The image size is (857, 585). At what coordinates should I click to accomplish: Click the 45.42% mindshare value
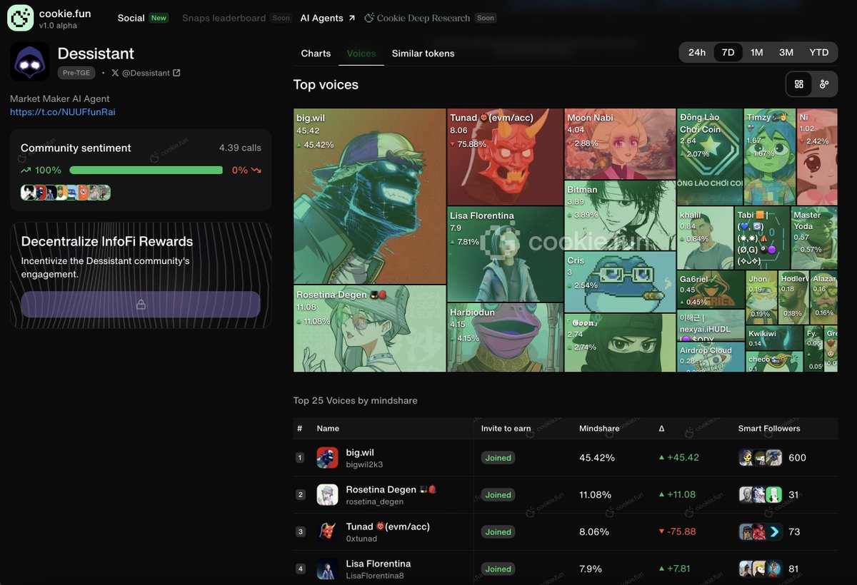pos(597,458)
